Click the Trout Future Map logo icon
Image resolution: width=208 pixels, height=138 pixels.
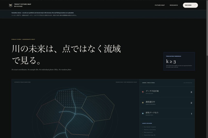coord(11,5)
